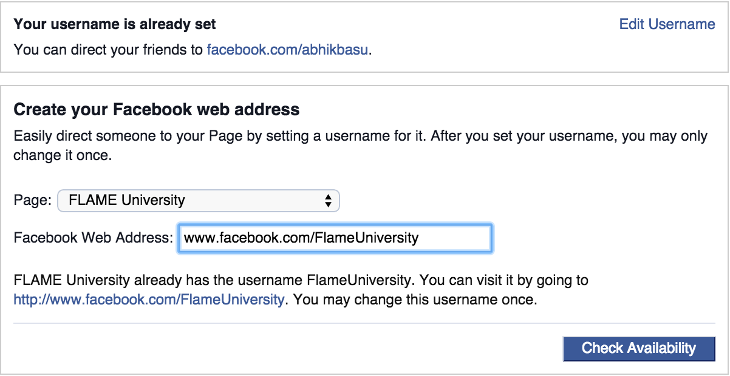Click the 'You can direct your friends to' text

pyautogui.click(x=108, y=50)
